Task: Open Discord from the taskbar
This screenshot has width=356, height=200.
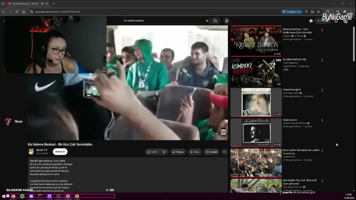Action: pyautogui.click(x=31, y=196)
